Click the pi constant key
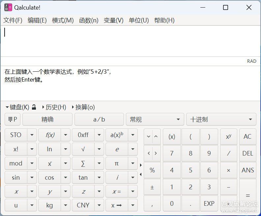This screenshot has width=261, height=216. (117, 163)
